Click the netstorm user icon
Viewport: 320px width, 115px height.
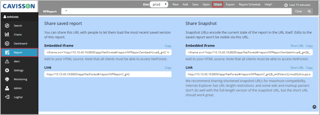click(4, 17)
